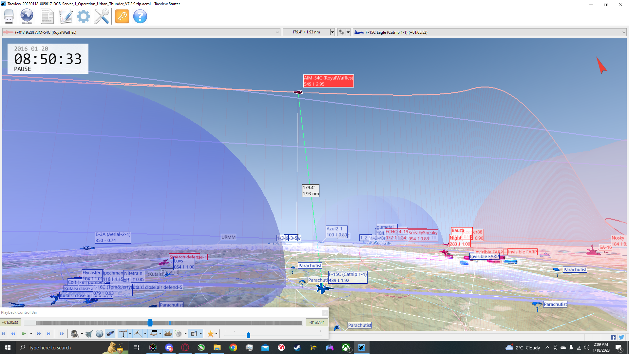Open the notepad and pen icon
Screen dimensions: 629x354
coord(66,16)
